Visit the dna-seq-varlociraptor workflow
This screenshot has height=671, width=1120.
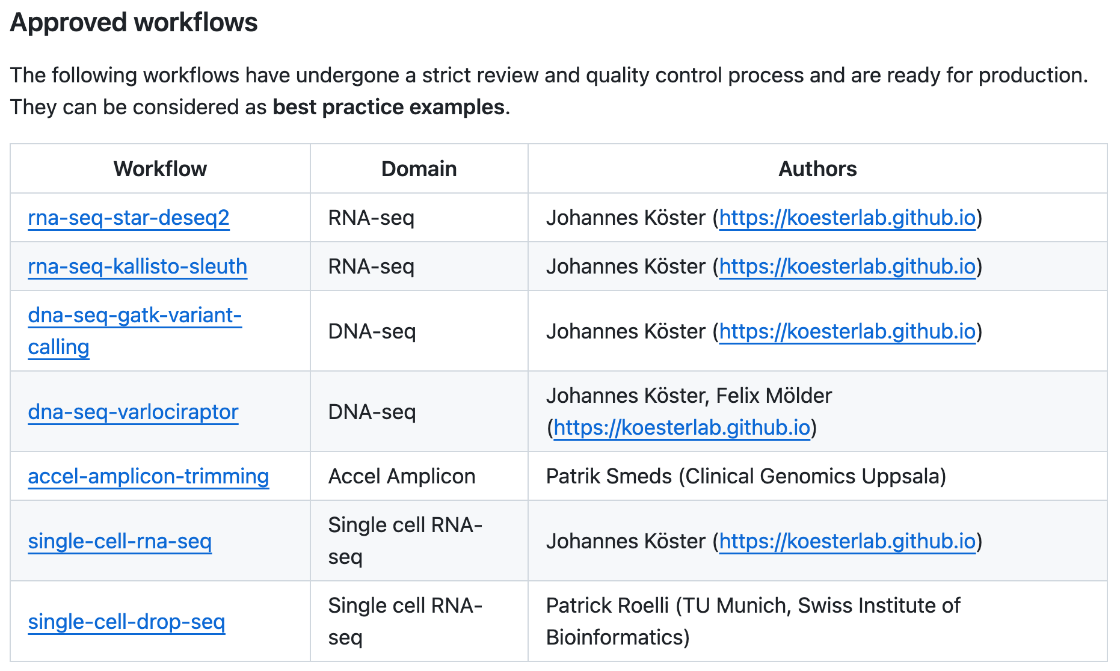133,412
